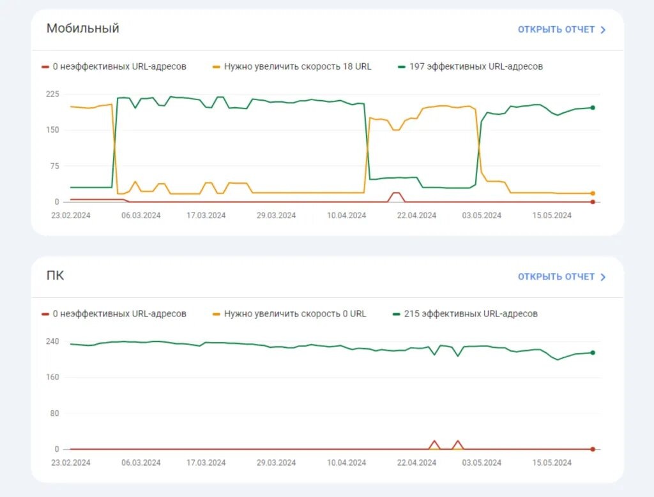Click date 06.03.2024 on ПК axis
The height and width of the screenshot is (497, 654).
(141, 463)
